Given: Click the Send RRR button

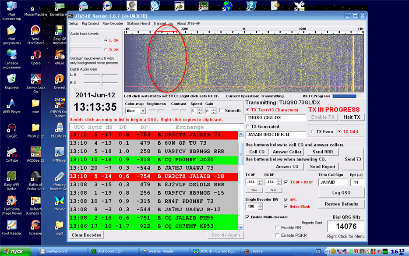Looking at the screenshot, I should pyautogui.click(x=323, y=152).
